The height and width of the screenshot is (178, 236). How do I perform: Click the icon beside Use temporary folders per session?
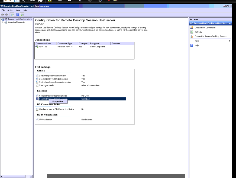[x=37, y=79]
